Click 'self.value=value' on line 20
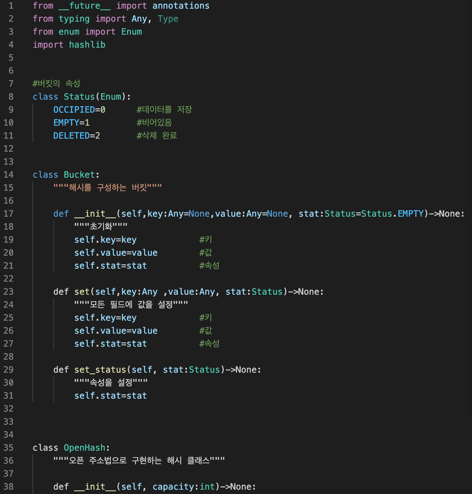The image size is (472, 494). pos(116,253)
